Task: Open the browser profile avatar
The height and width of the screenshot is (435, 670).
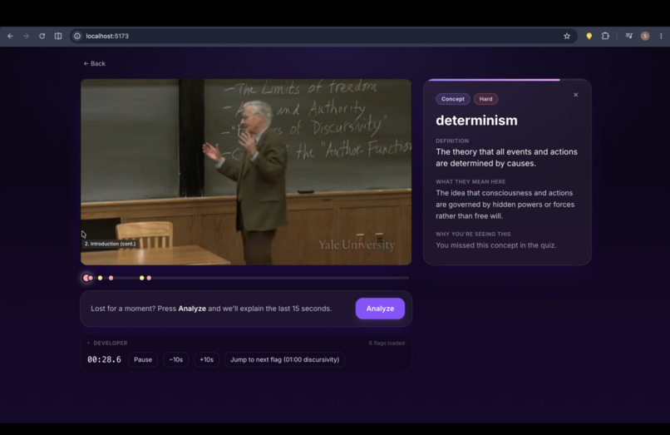Action: click(x=645, y=36)
